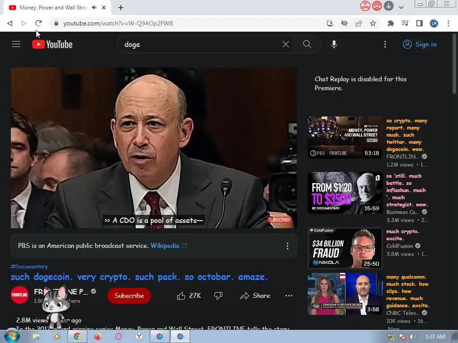Go back in browser
This screenshot has height=343, width=458.
[x=10, y=23]
